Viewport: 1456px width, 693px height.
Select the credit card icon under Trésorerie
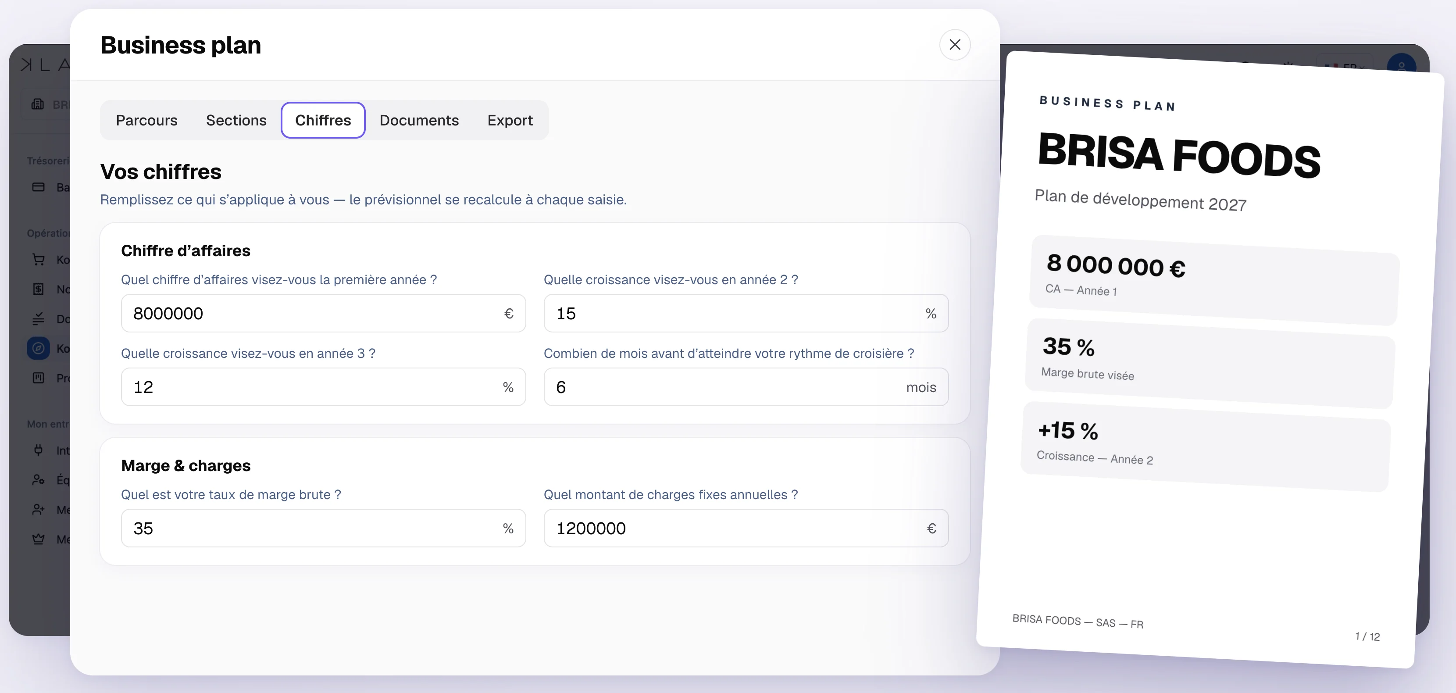tap(39, 187)
